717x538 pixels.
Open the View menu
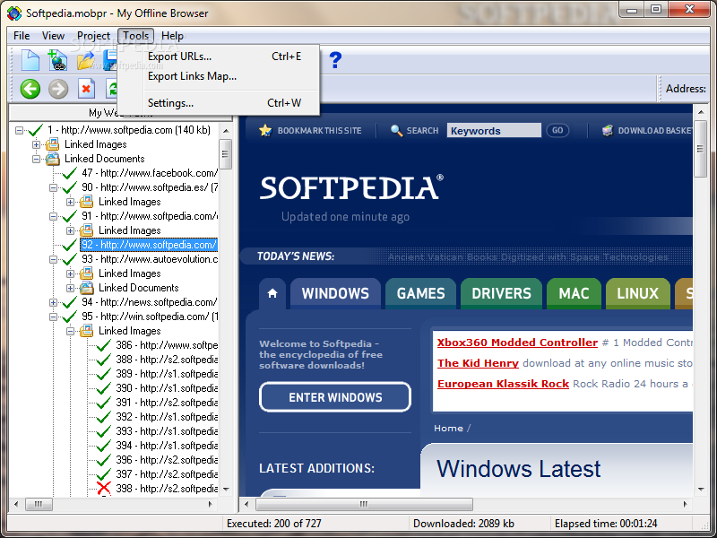53,36
